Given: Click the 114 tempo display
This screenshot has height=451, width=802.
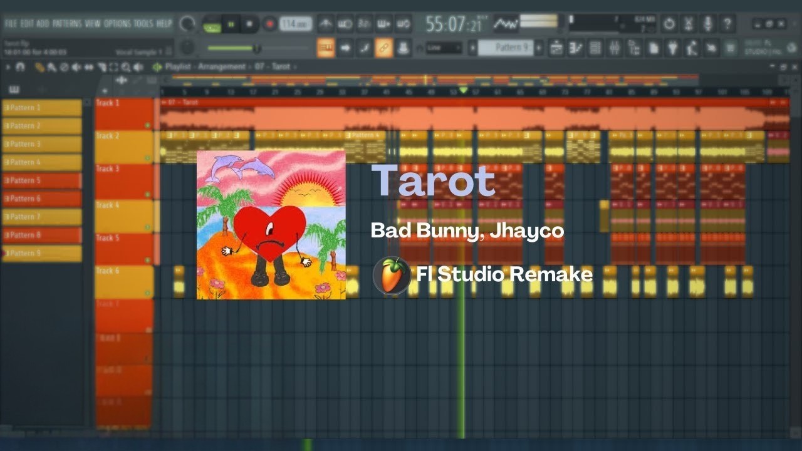Looking at the screenshot, I should [296, 24].
